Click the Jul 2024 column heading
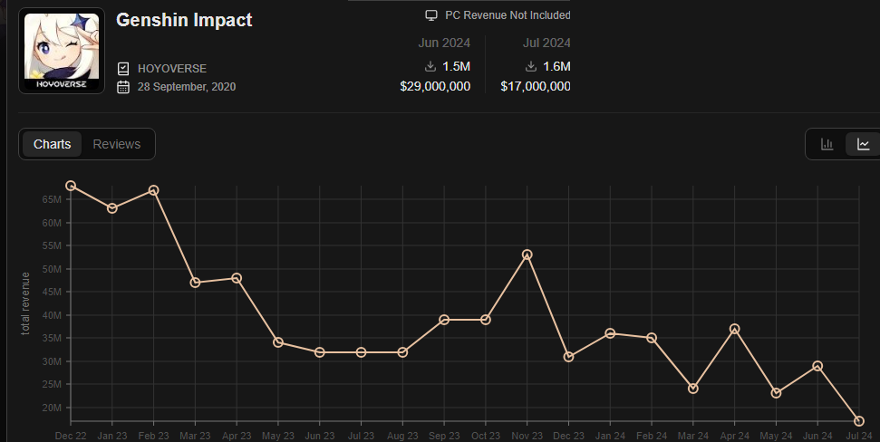The image size is (880, 442). (x=546, y=43)
